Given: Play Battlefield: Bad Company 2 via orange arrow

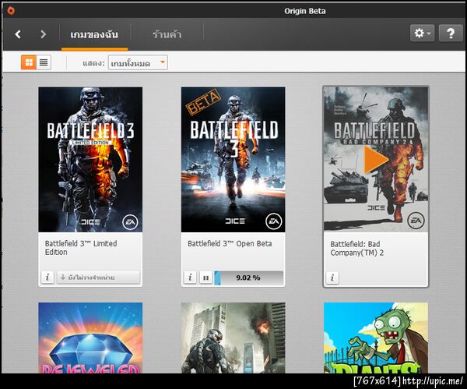Looking at the screenshot, I should tap(376, 159).
